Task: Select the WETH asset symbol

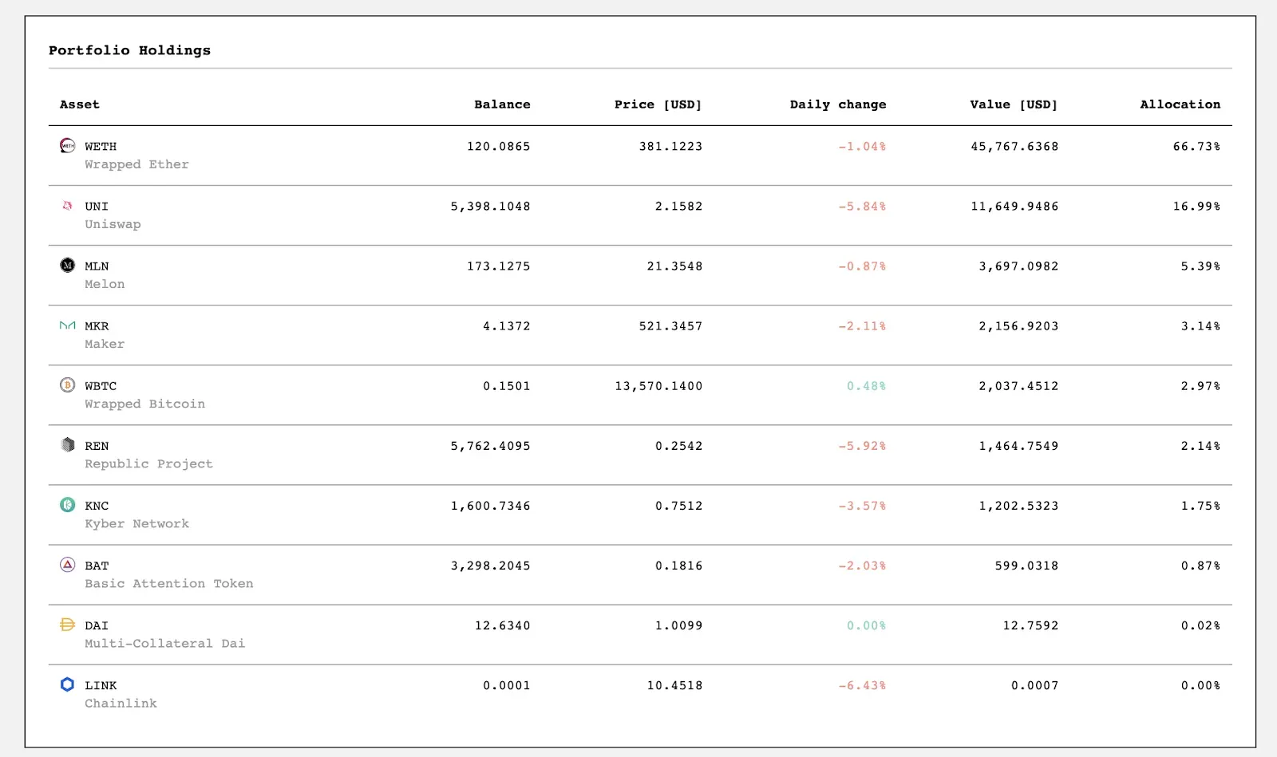Action: (x=101, y=147)
